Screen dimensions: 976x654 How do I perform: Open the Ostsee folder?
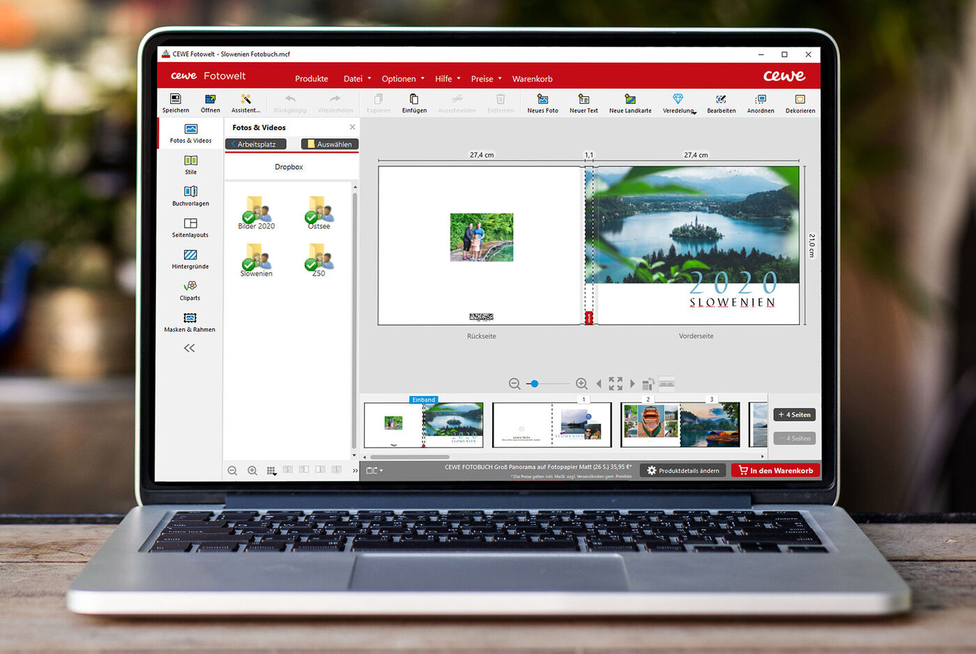click(x=319, y=213)
